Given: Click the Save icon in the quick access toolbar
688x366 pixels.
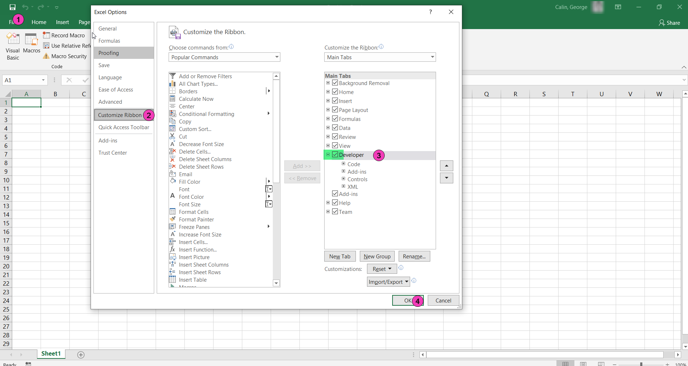Looking at the screenshot, I should pos(13,7).
